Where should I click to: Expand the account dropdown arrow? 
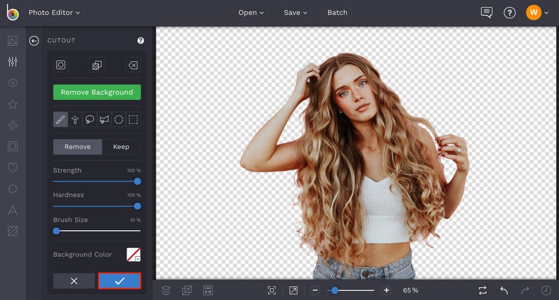(x=547, y=13)
